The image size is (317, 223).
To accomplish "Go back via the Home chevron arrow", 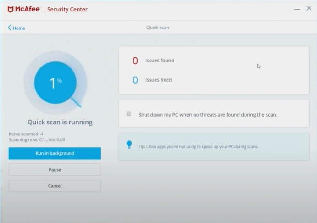I will click(10, 28).
